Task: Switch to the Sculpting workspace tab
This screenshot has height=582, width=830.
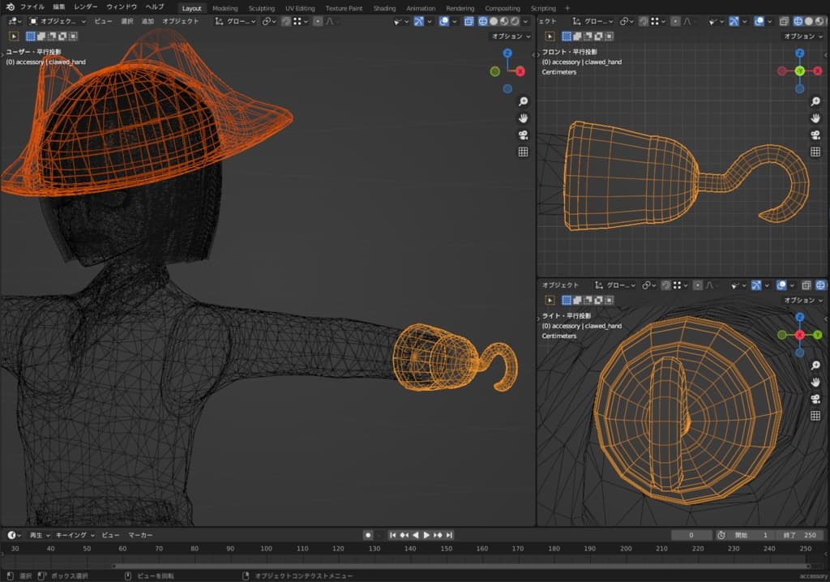Action: tap(262, 8)
